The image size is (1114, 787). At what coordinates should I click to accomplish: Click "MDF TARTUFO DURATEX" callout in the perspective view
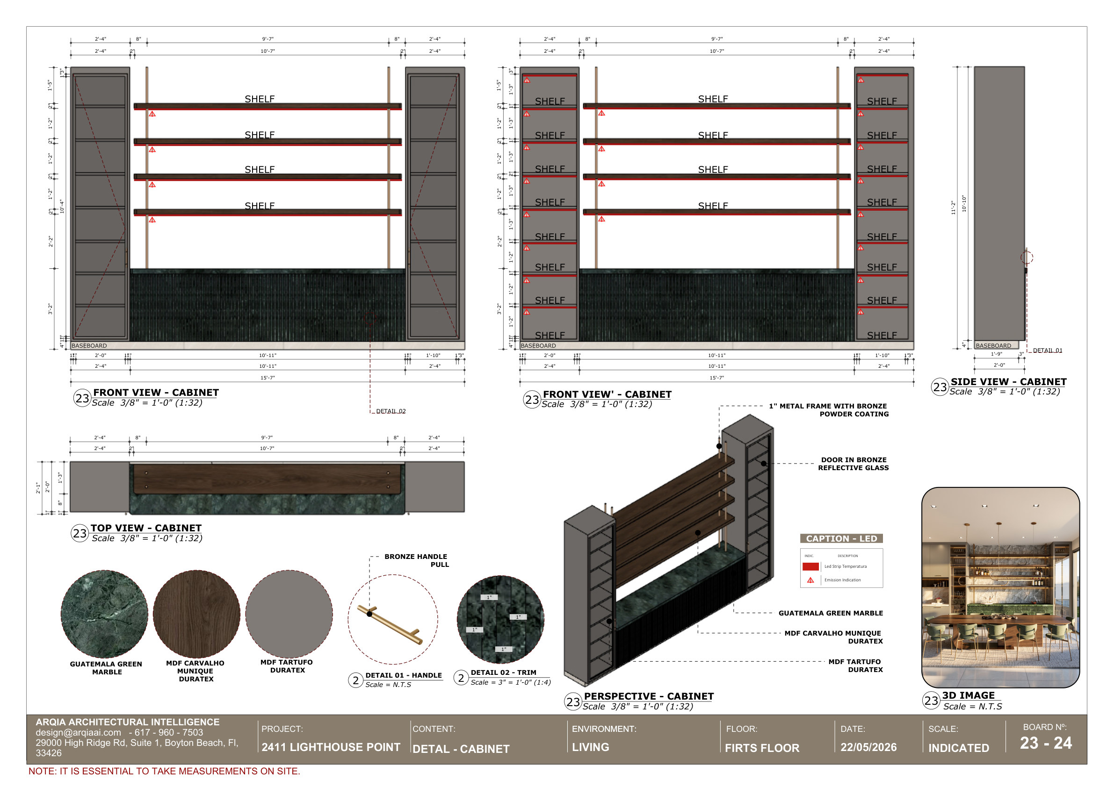855,665
